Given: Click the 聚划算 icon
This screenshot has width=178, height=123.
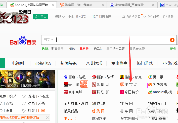Looking at the screenshot, I should (94, 92).
